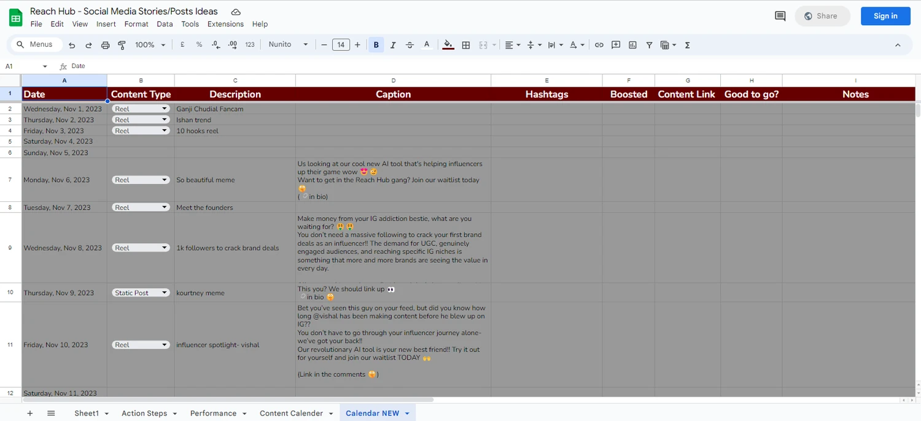Open Static Post dropdown for Nov 9
921x421 pixels.
coord(141,293)
